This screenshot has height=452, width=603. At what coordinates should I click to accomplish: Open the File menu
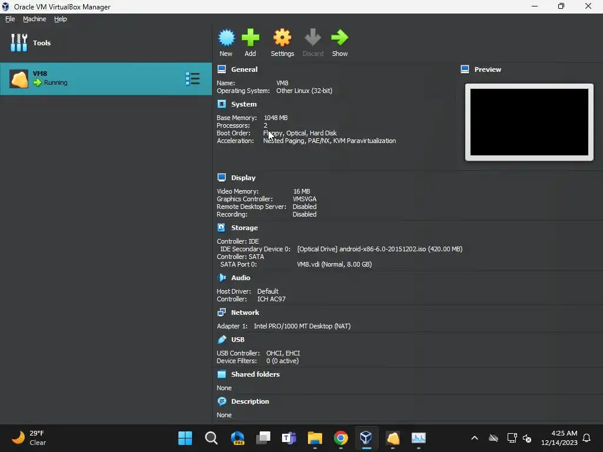coord(10,19)
